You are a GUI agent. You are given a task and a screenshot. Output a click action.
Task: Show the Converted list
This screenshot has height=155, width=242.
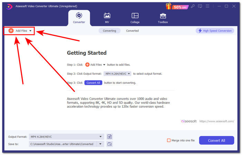point(132,31)
